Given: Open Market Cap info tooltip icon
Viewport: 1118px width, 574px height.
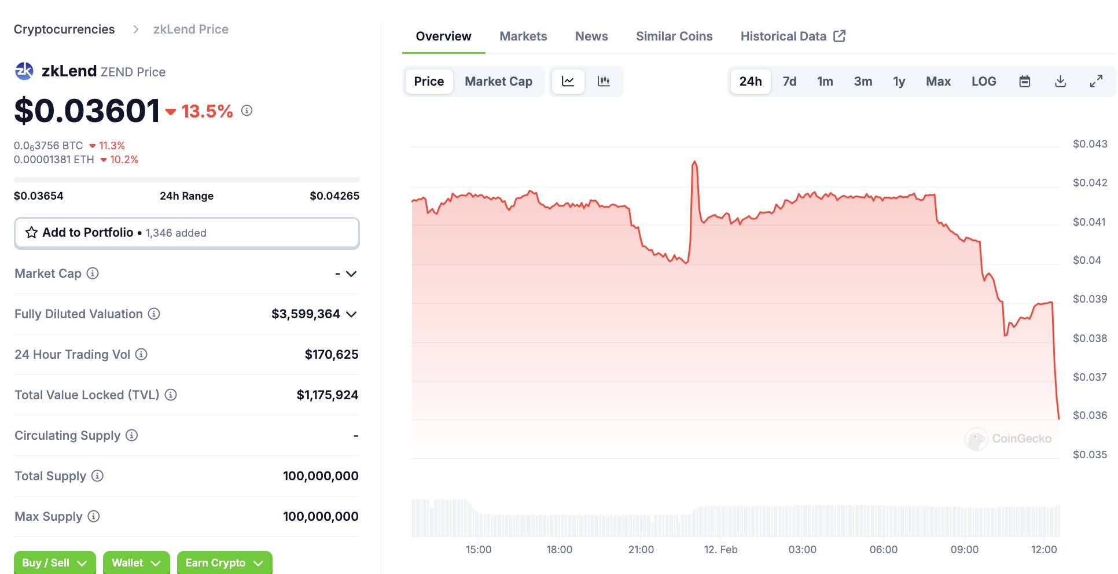Looking at the screenshot, I should (x=93, y=273).
